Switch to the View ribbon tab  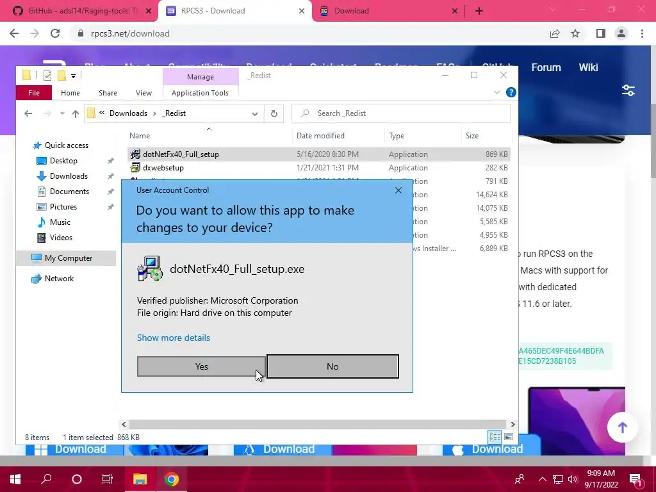click(x=143, y=93)
